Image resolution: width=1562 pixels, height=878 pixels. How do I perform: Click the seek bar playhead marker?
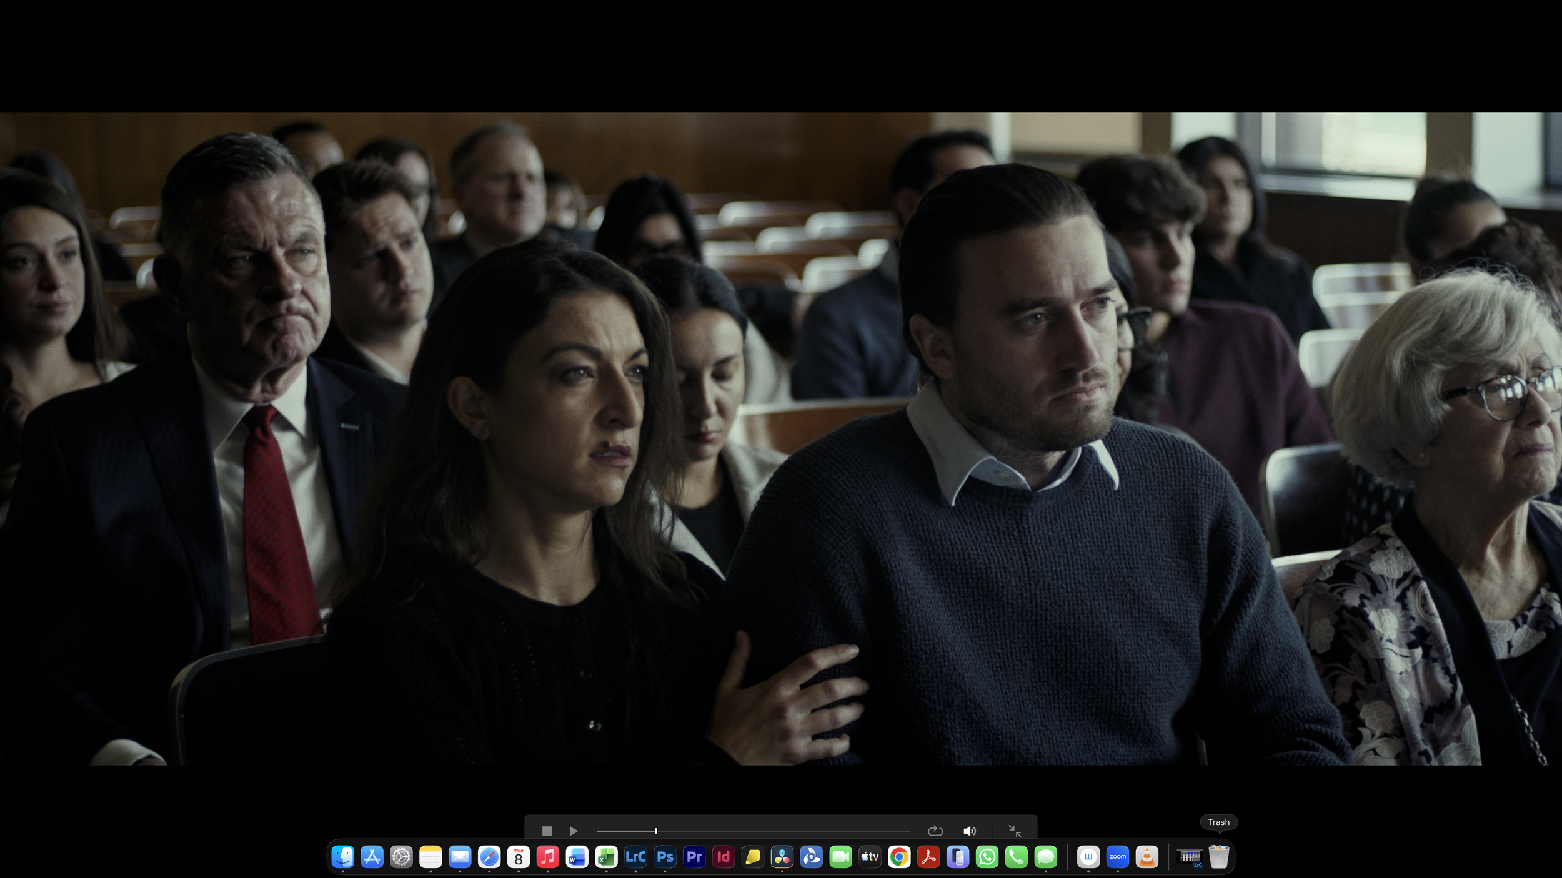655,831
